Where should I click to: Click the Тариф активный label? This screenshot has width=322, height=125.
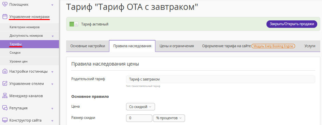tap(95, 24)
